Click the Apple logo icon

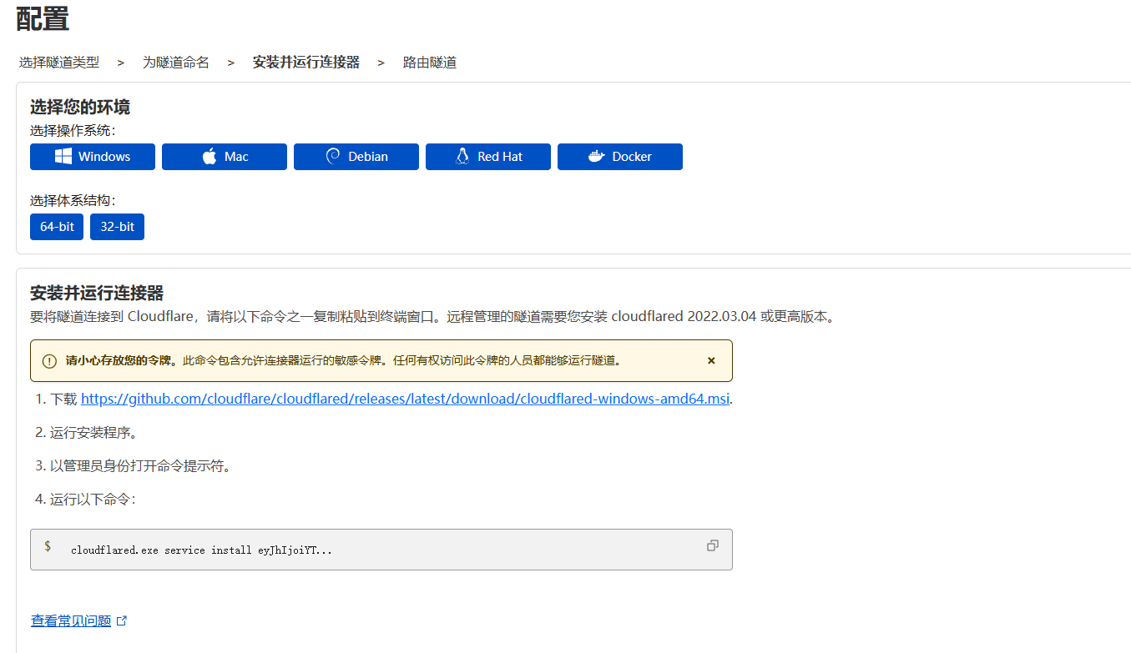tap(210, 157)
